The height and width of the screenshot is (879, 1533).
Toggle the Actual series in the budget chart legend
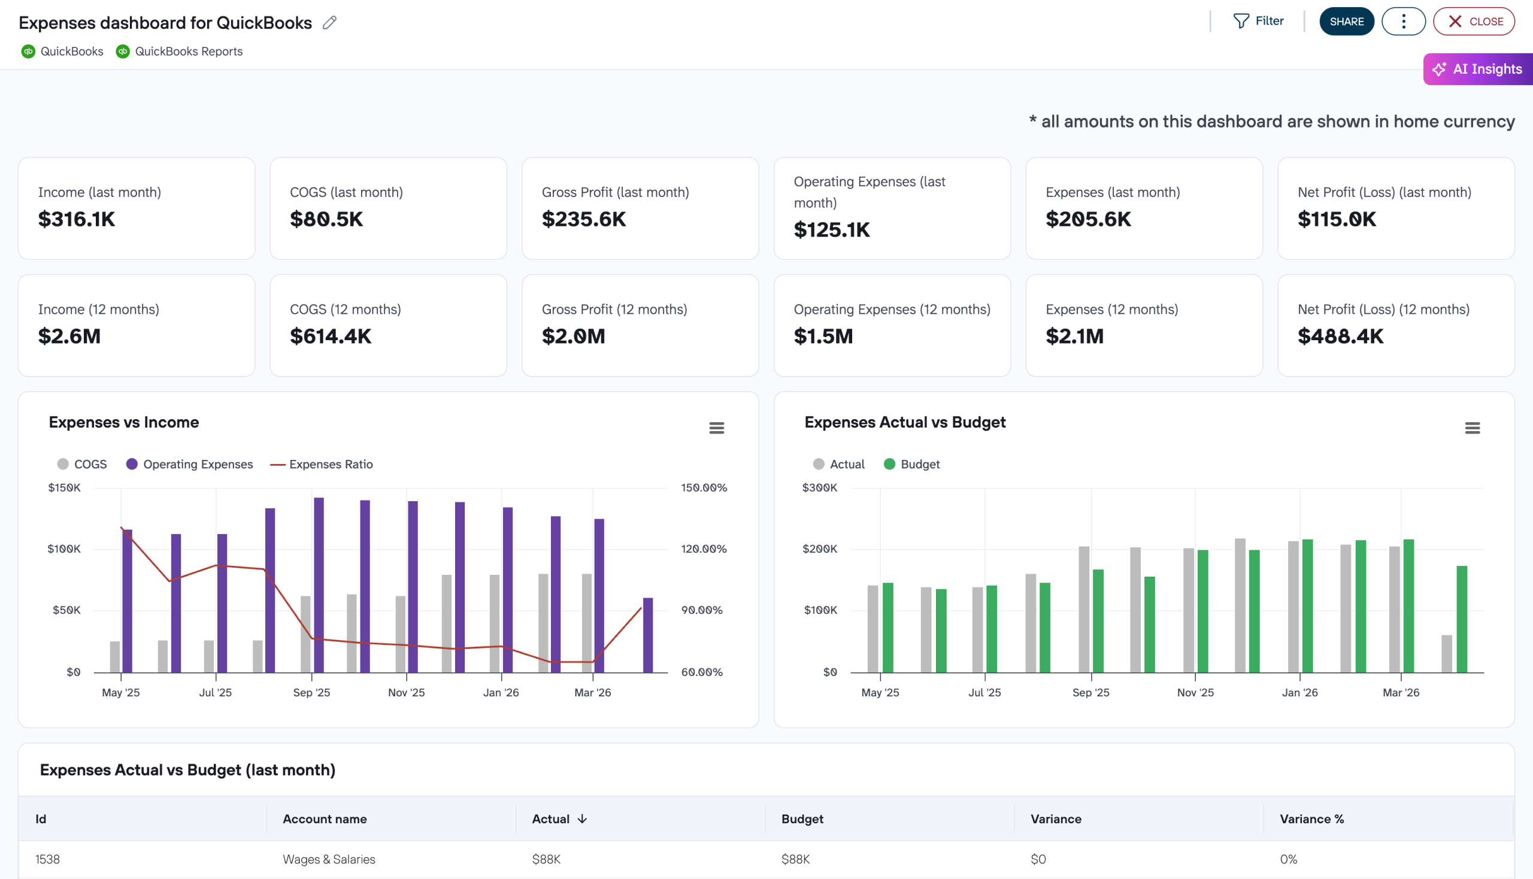(838, 463)
